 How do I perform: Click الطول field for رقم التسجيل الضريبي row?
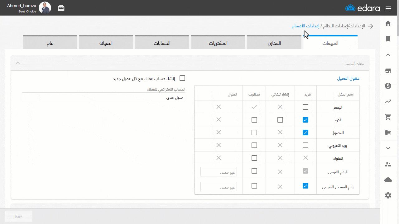219,187
